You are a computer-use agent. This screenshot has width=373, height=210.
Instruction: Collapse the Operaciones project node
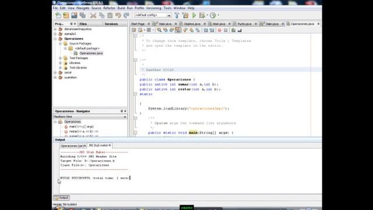[55, 38]
